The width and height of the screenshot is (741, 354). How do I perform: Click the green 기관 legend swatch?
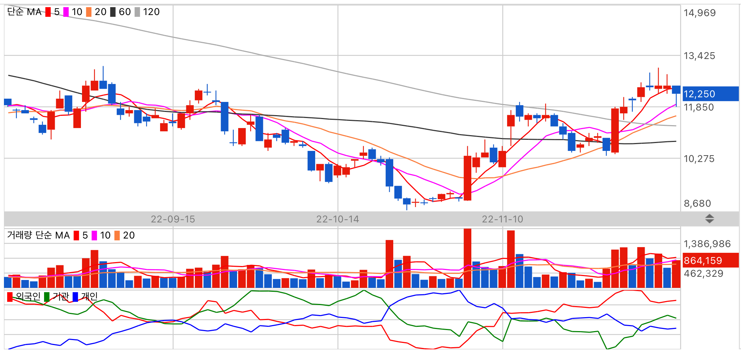(47, 297)
